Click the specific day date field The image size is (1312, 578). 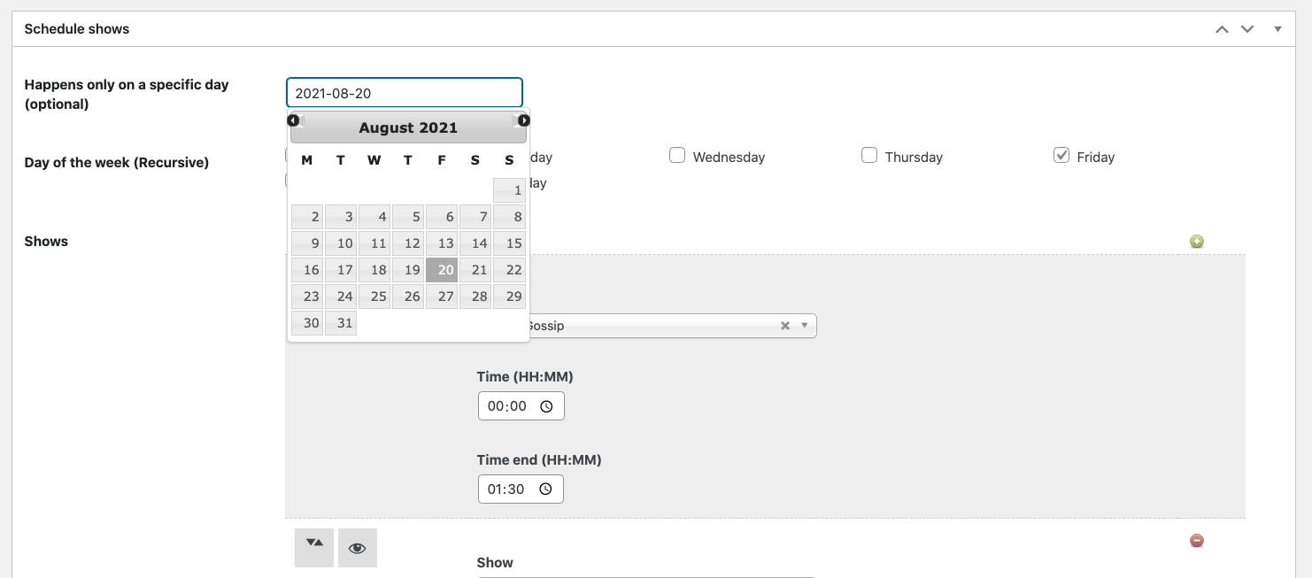404,93
